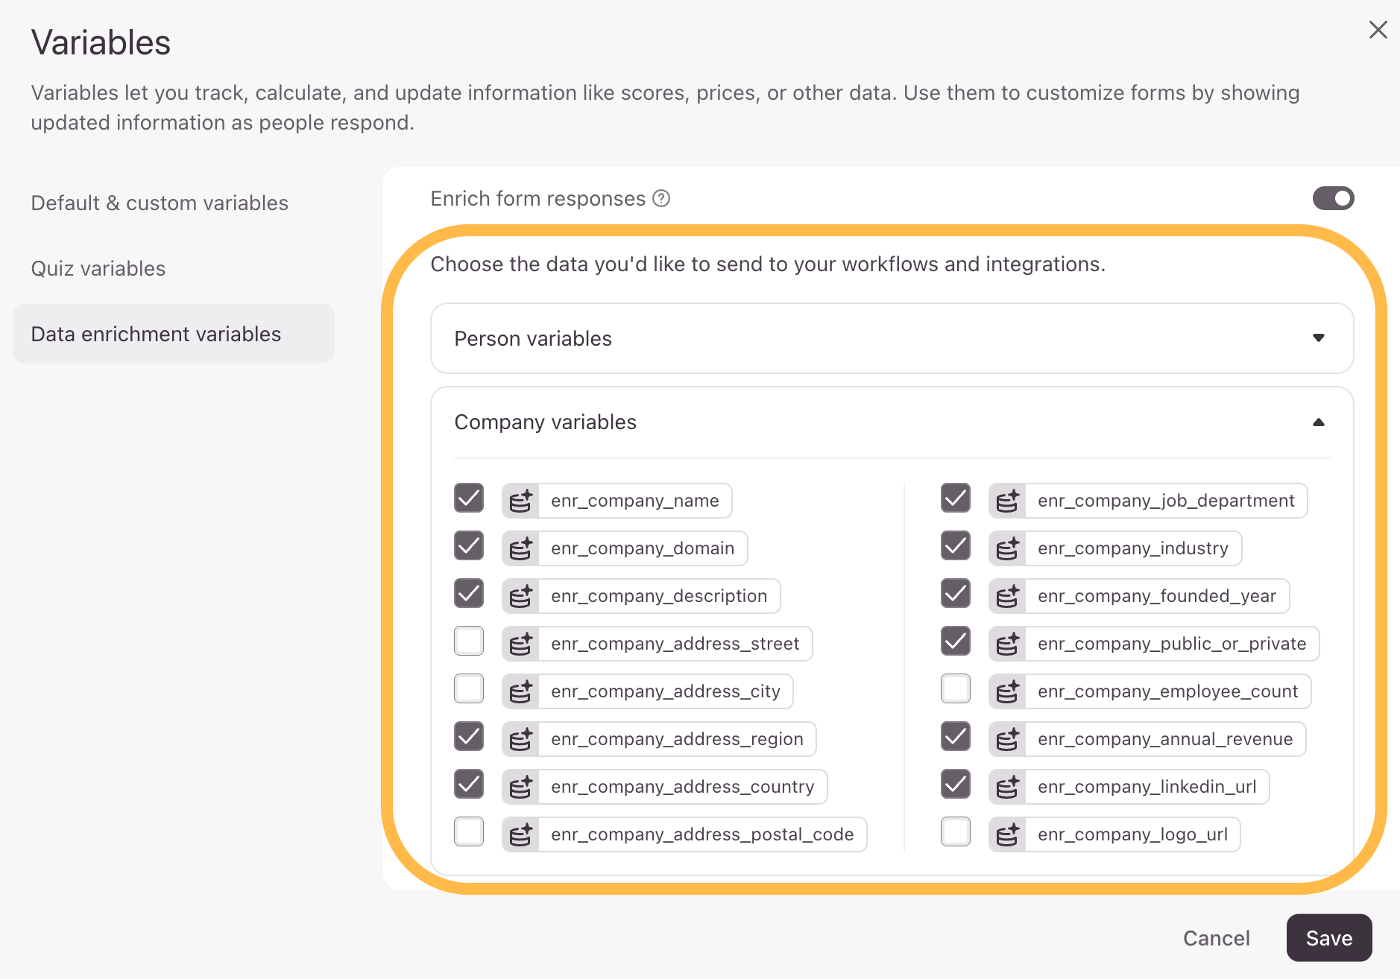Click the enrichment icon beside enr_company_domain
Screen dimensions: 1400x979
click(520, 548)
